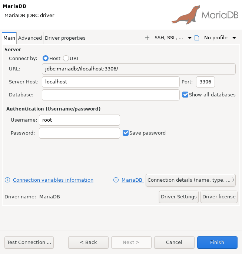Click the empty Database field

coord(111,95)
